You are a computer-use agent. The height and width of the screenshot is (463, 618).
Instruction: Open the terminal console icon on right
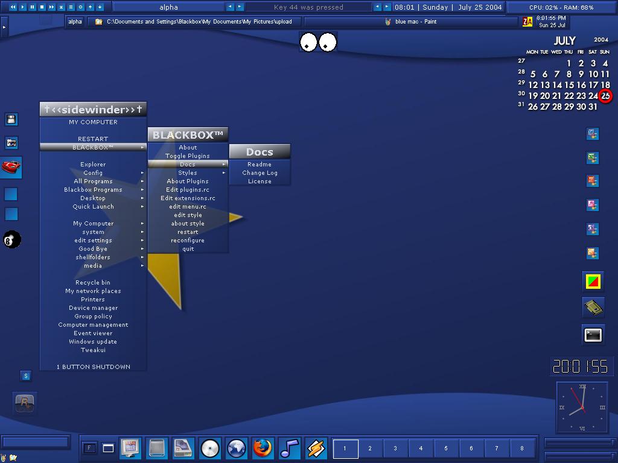[x=593, y=335]
